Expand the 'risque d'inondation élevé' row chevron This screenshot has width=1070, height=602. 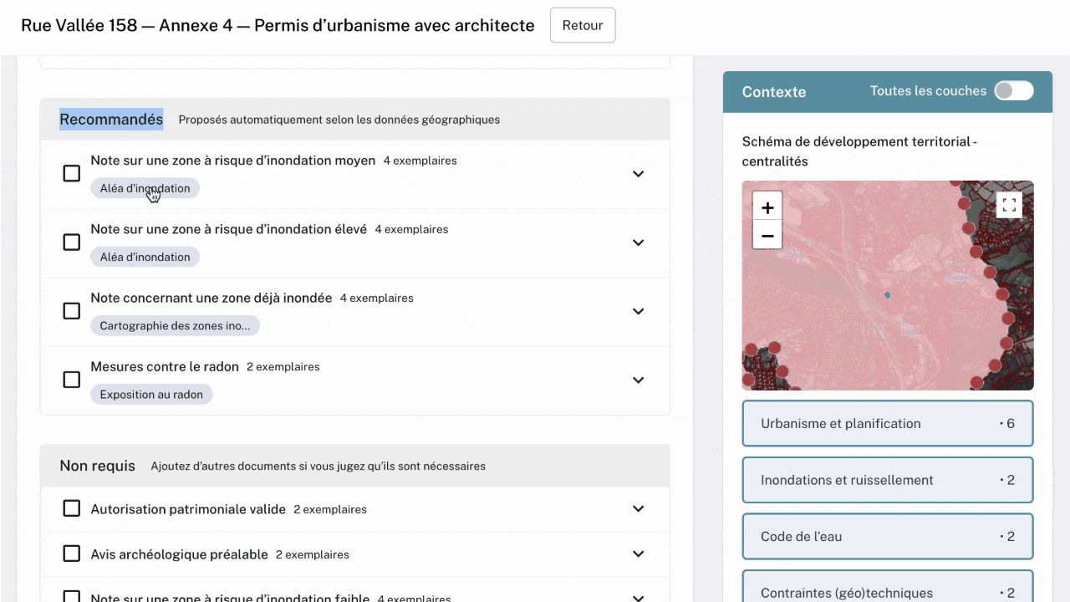tap(638, 242)
